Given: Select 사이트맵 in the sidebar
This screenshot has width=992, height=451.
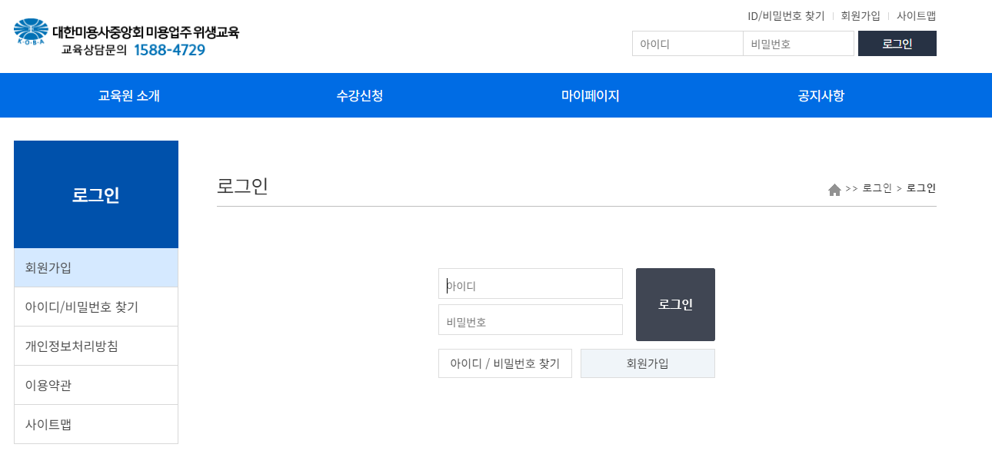Looking at the screenshot, I should 96,424.
